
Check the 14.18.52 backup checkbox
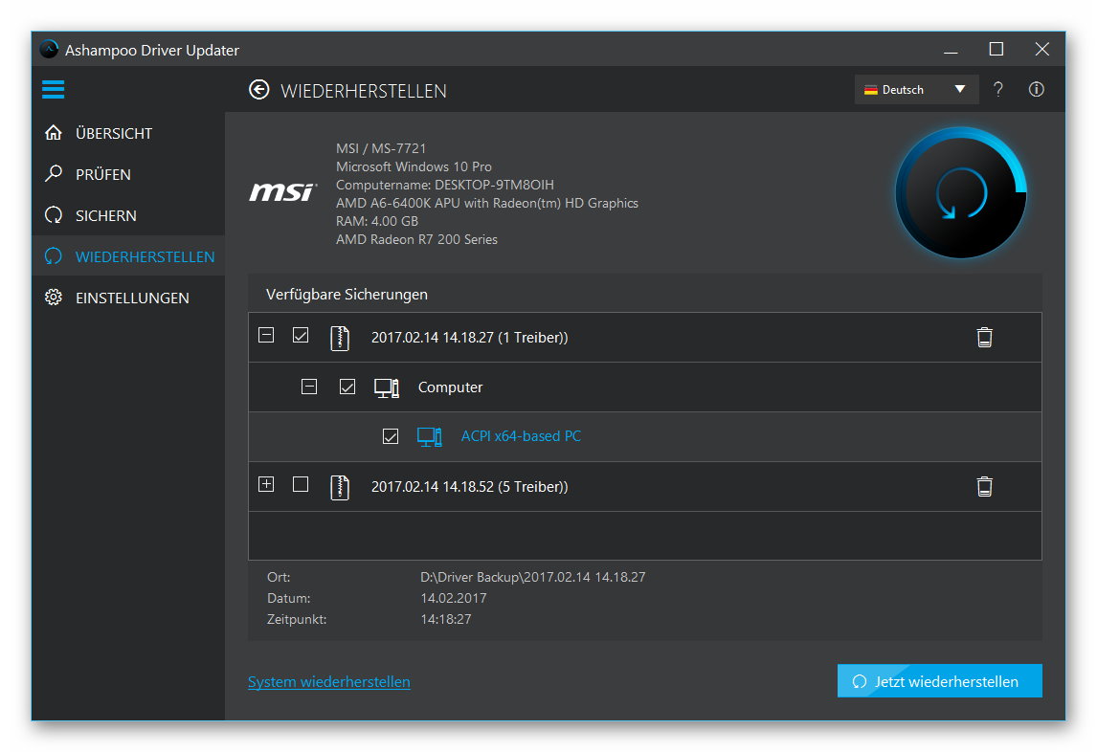click(x=301, y=484)
